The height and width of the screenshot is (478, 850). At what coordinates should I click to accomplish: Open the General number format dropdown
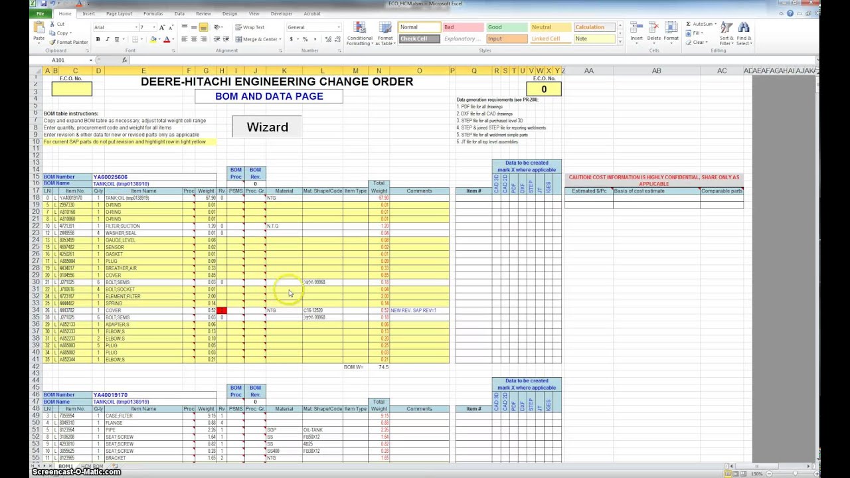[x=339, y=27]
